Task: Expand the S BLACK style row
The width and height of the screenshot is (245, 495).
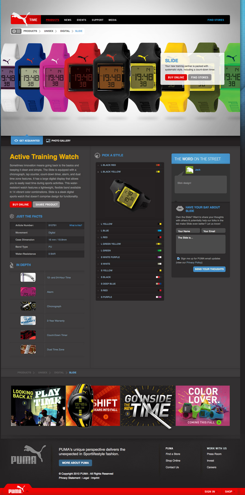Action: click(x=130, y=277)
